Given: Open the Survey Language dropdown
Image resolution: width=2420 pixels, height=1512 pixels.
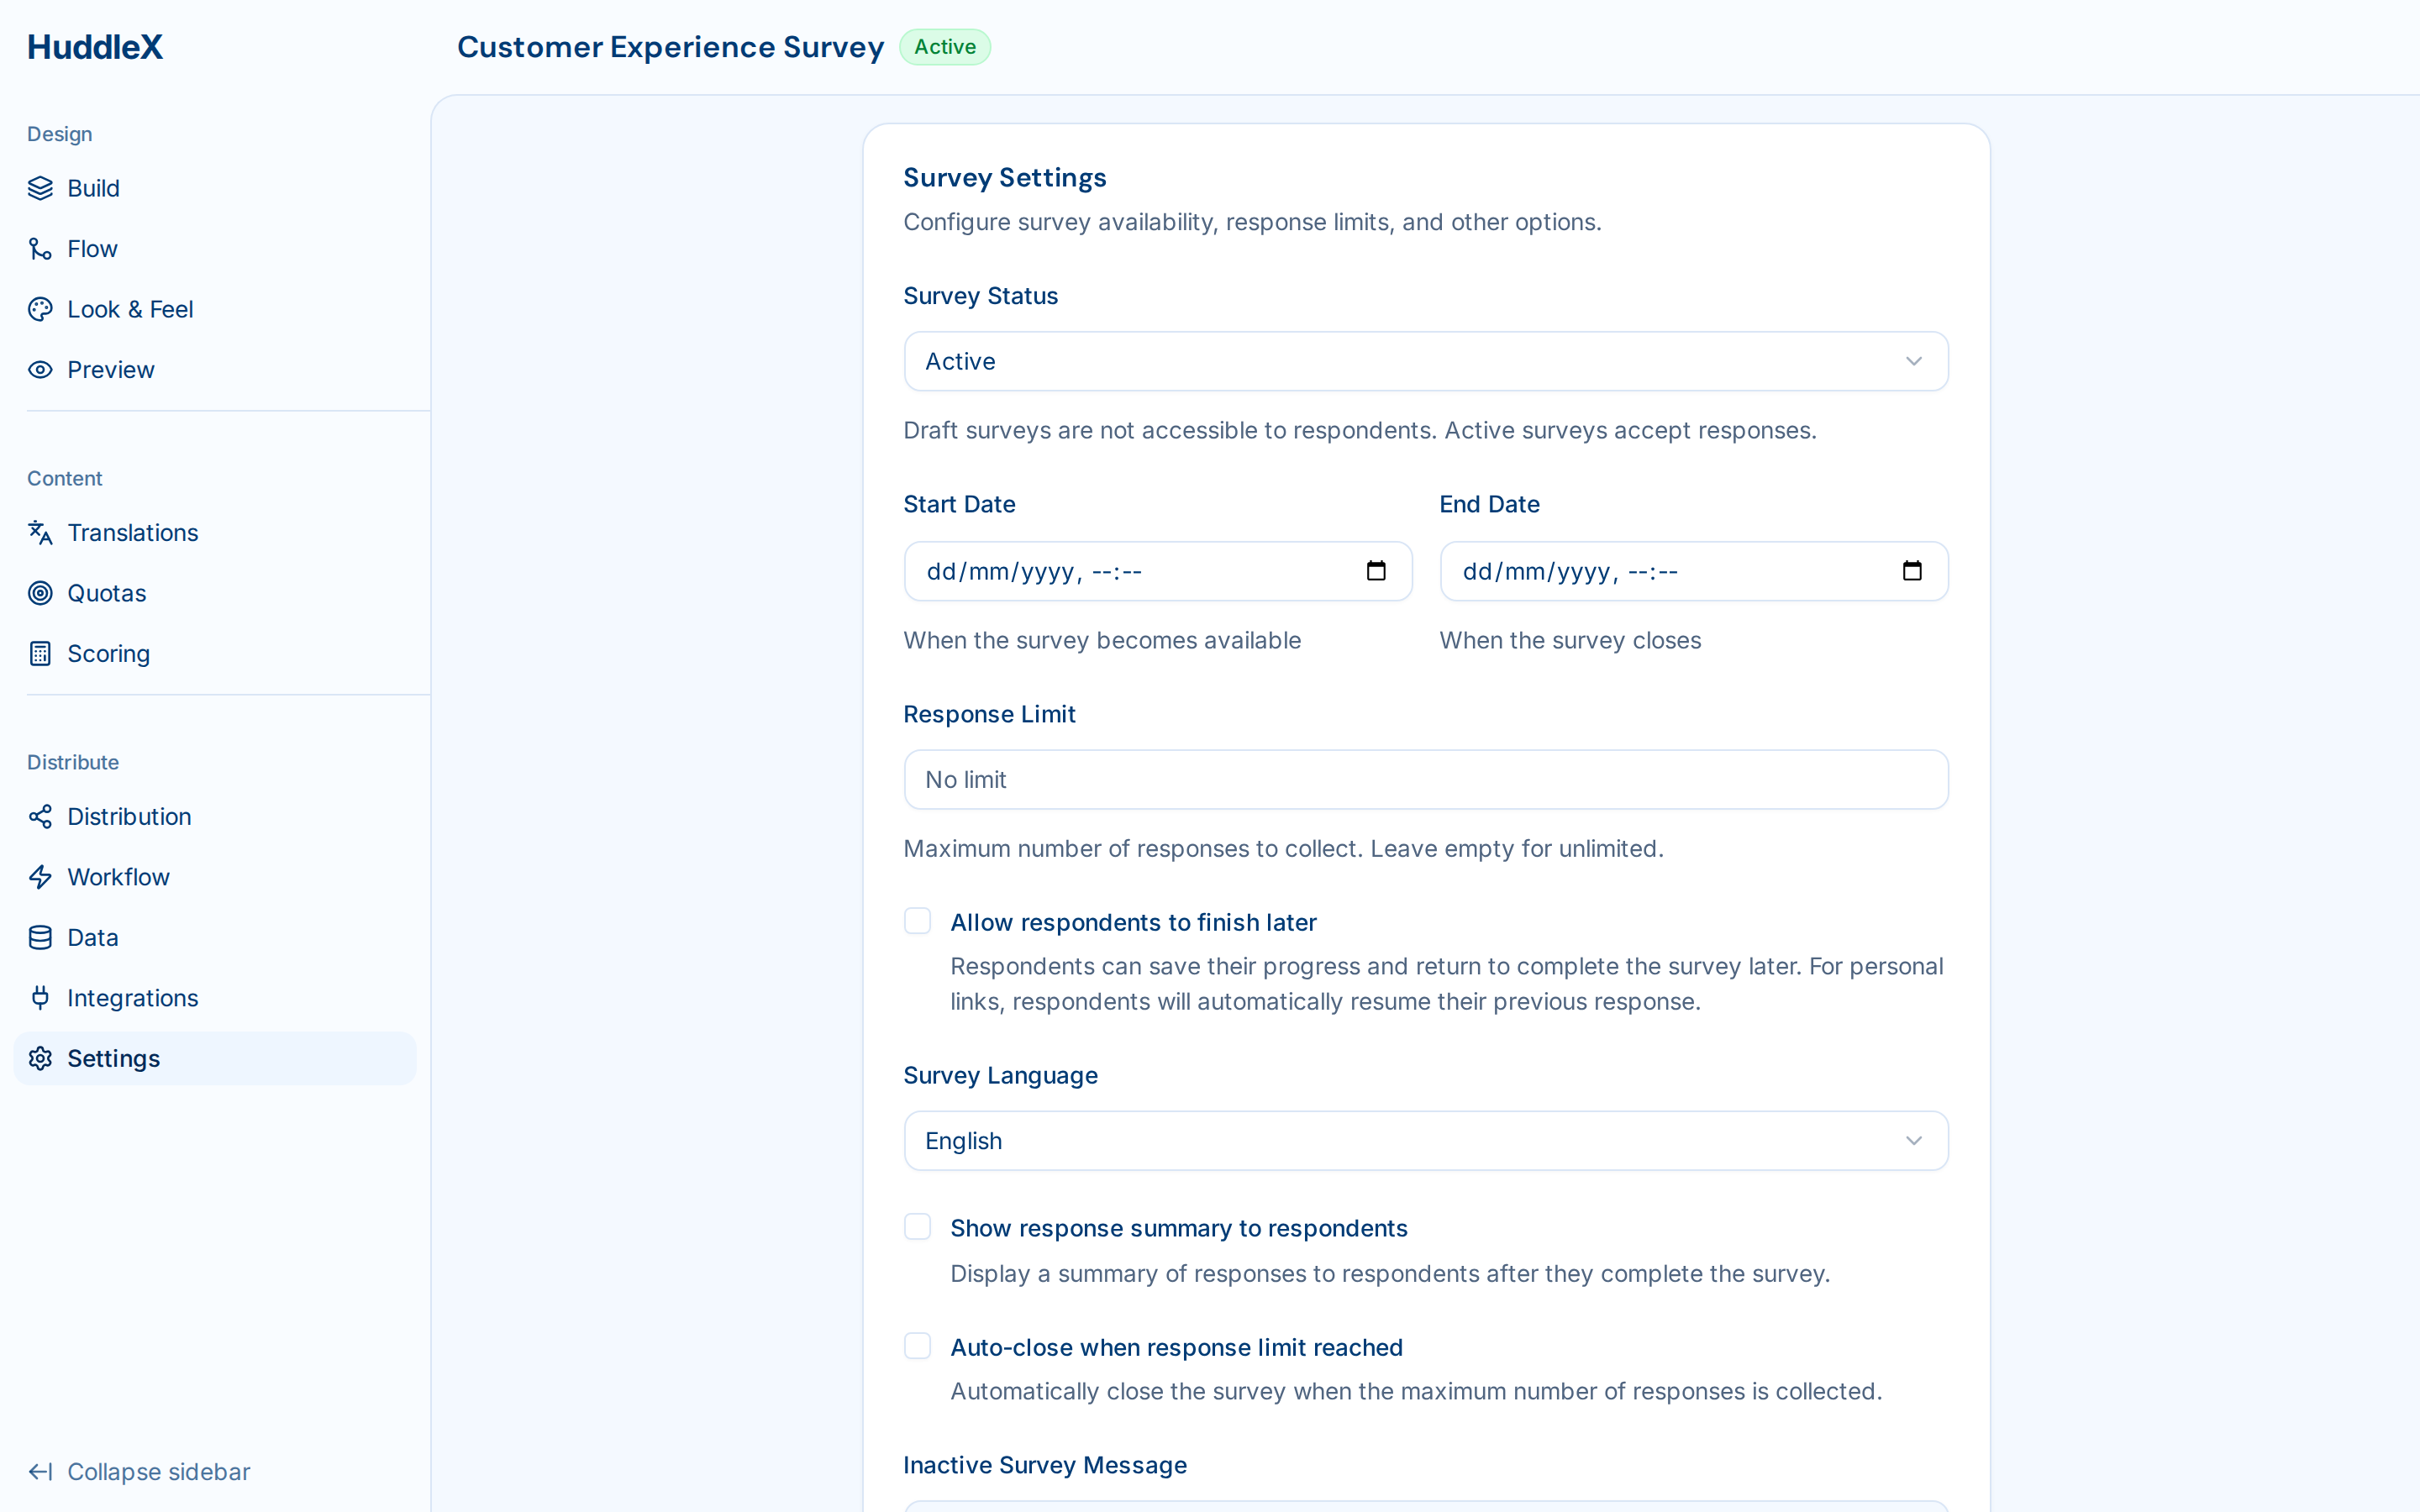Looking at the screenshot, I should point(1426,1141).
